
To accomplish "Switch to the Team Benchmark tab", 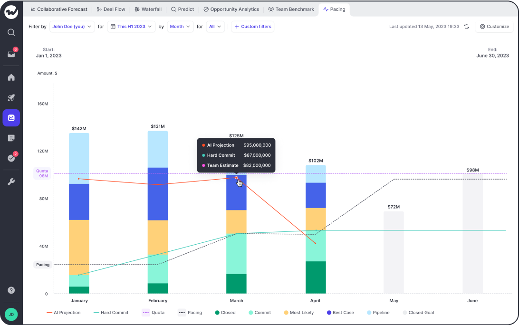I will (x=291, y=10).
